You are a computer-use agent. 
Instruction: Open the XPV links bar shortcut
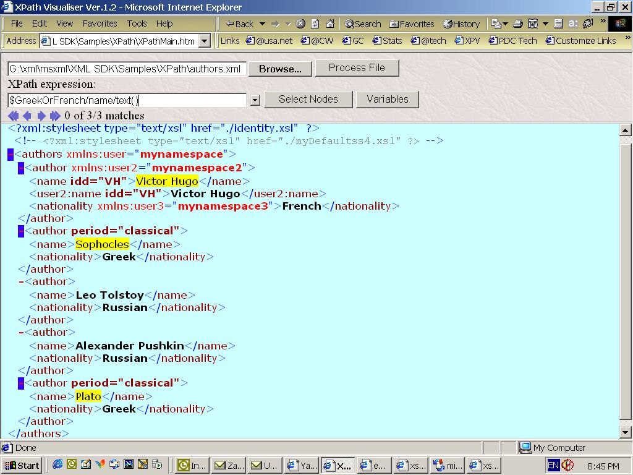[x=467, y=41]
